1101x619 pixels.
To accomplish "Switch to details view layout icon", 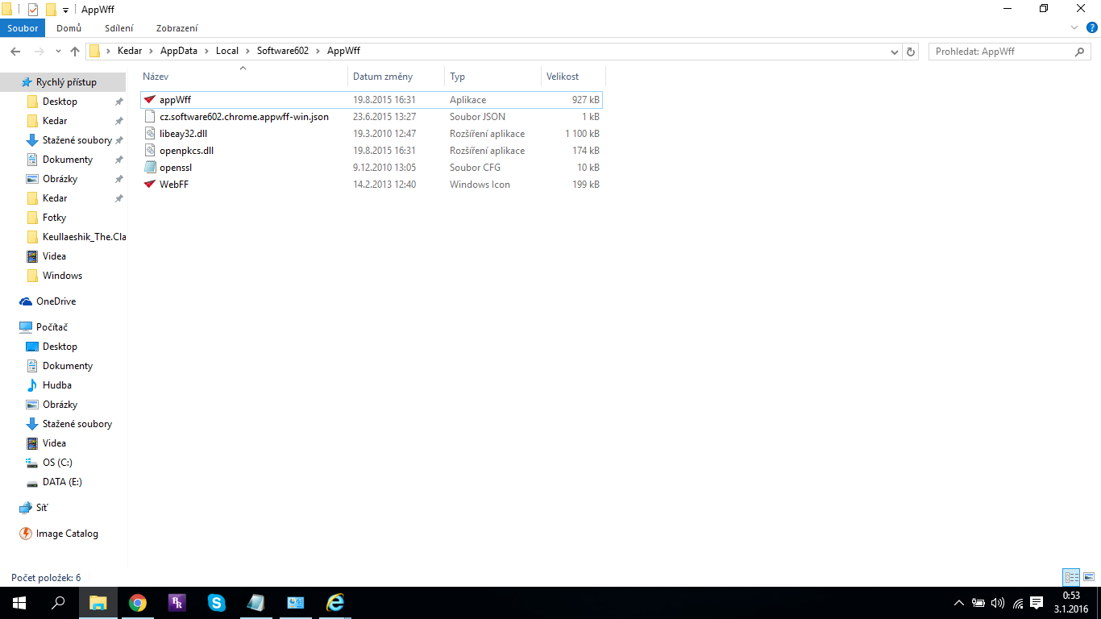I will 1071,577.
